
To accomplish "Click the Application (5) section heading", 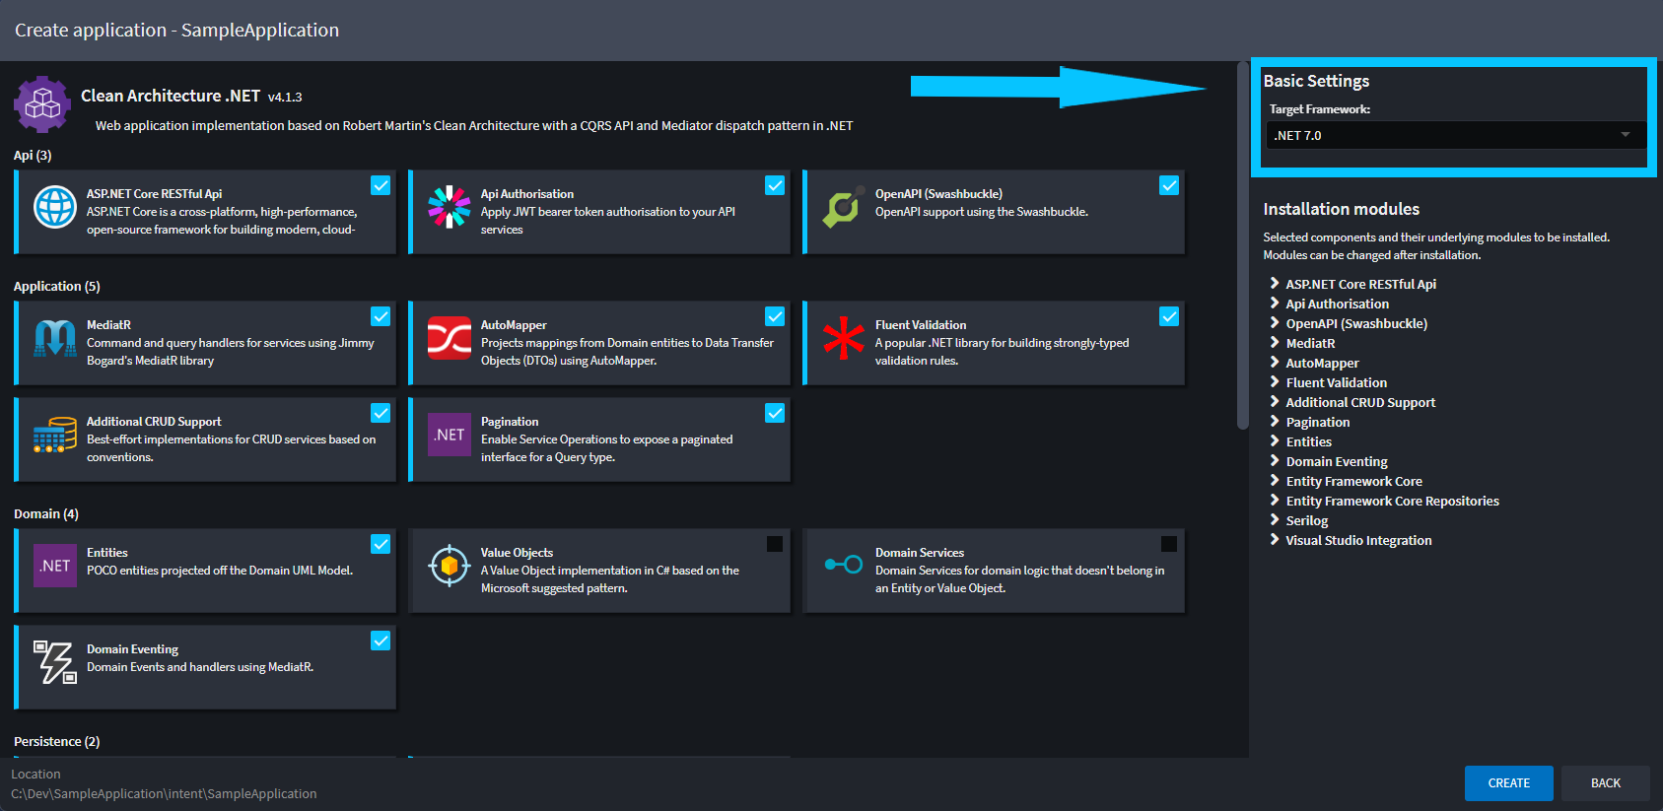I will click(56, 287).
